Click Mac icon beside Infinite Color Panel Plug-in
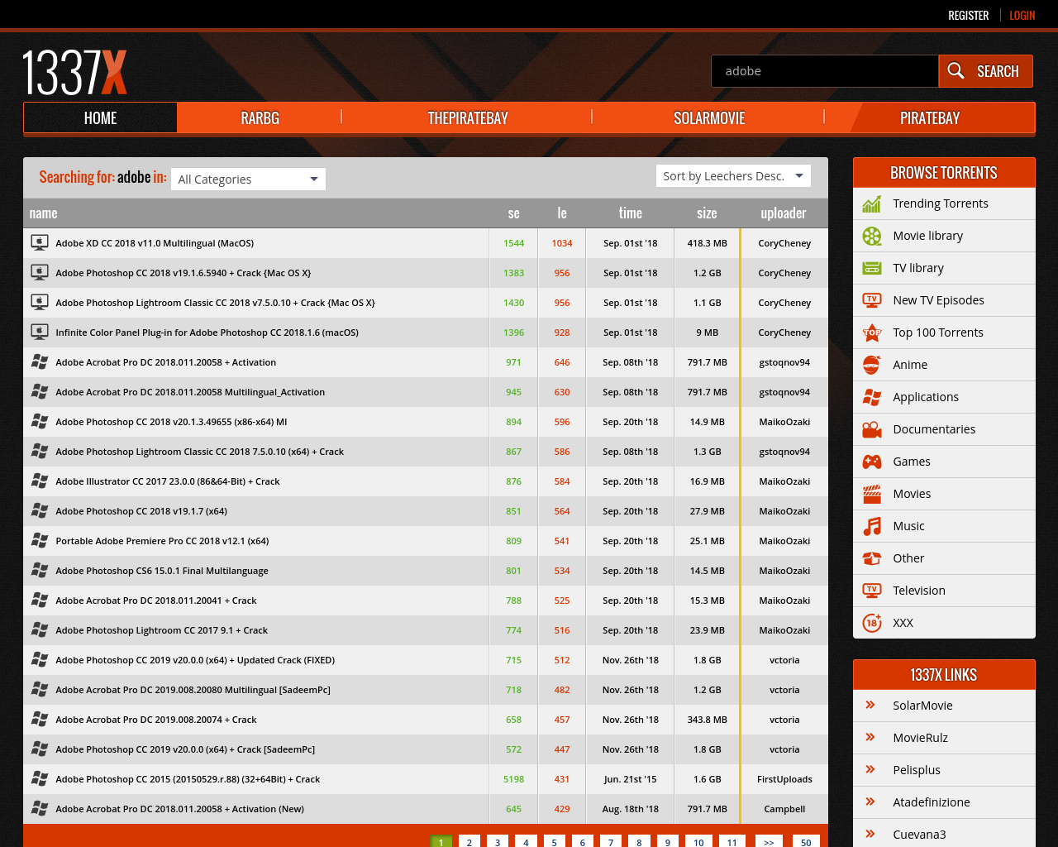 coord(39,332)
